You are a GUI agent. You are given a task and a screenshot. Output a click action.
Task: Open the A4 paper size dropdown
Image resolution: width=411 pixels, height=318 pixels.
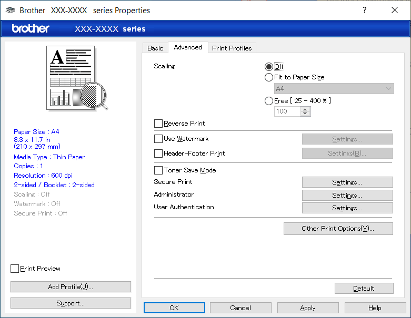point(334,89)
